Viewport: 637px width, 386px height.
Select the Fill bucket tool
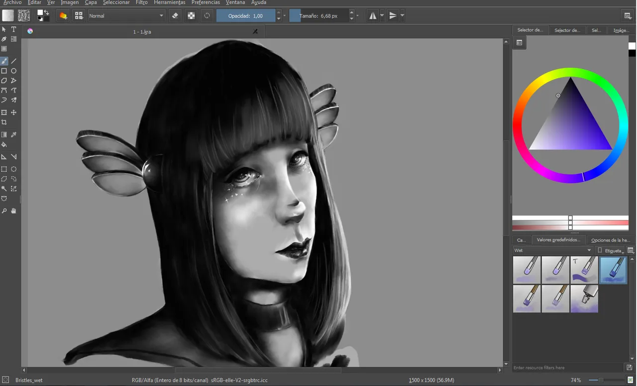(4, 145)
